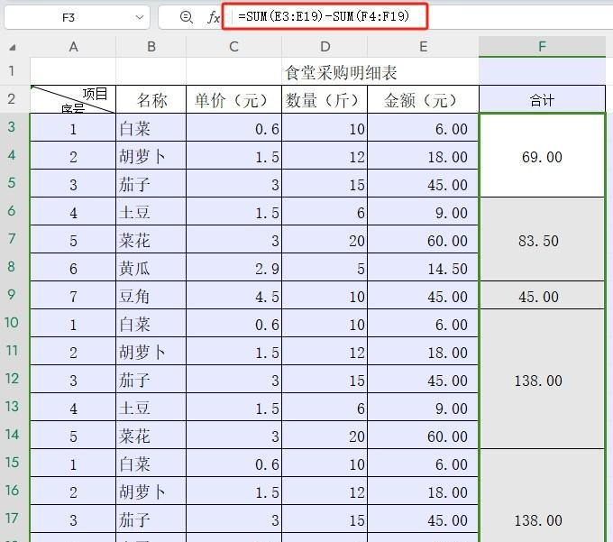The image size is (613, 542).
Task: Click the 单价（元） header cell
Action: [x=233, y=100]
